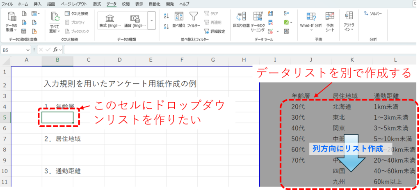Screen dimensions: 420x190
Task: Switch to the 数式 ribbon tab
Action: tap(97, 4)
